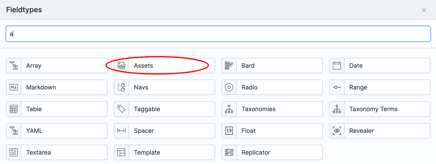This screenshot has height=164, width=436.
Task: Close the Fieldtypes dialog
Action: 424,10
